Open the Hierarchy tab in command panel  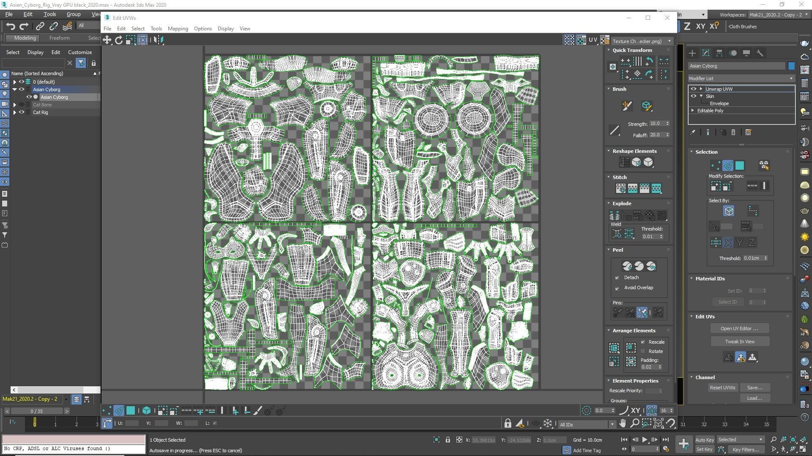point(719,53)
